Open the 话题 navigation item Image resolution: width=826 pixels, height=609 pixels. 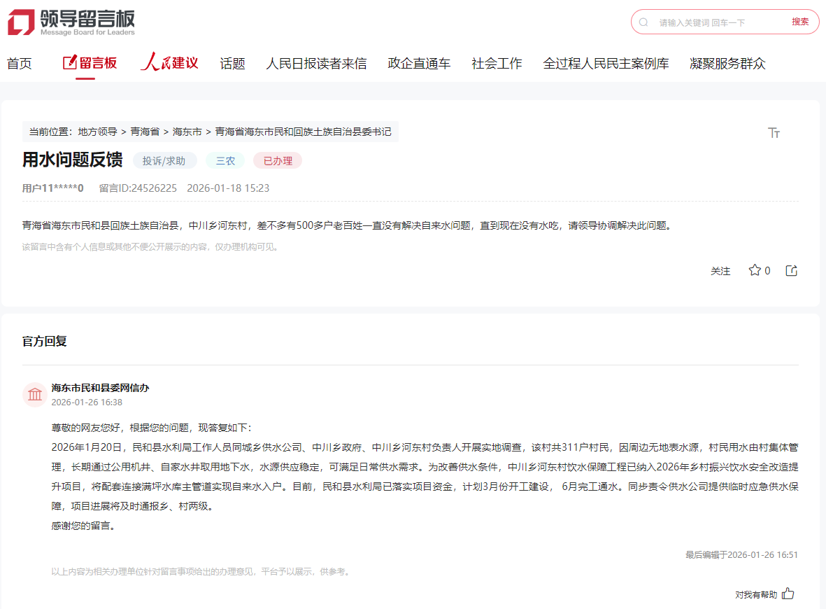click(232, 64)
